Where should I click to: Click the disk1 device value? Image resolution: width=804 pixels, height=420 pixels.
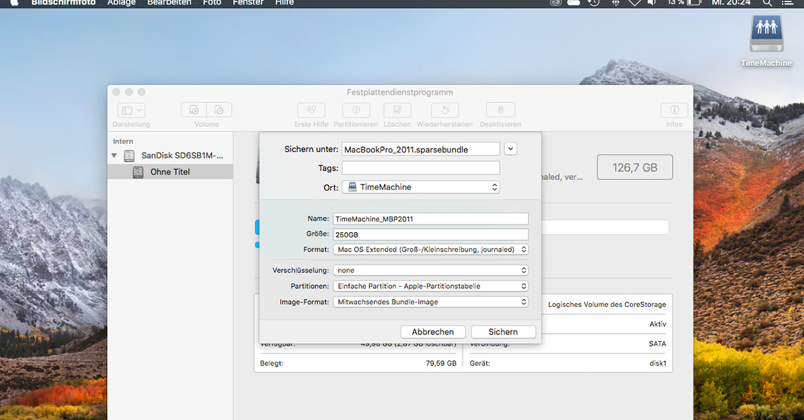point(657,363)
